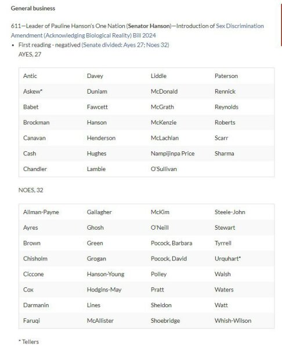The height and width of the screenshot is (349, 282).
Task: Select Faruqi in the Noes table
Action: coord(31,320)
